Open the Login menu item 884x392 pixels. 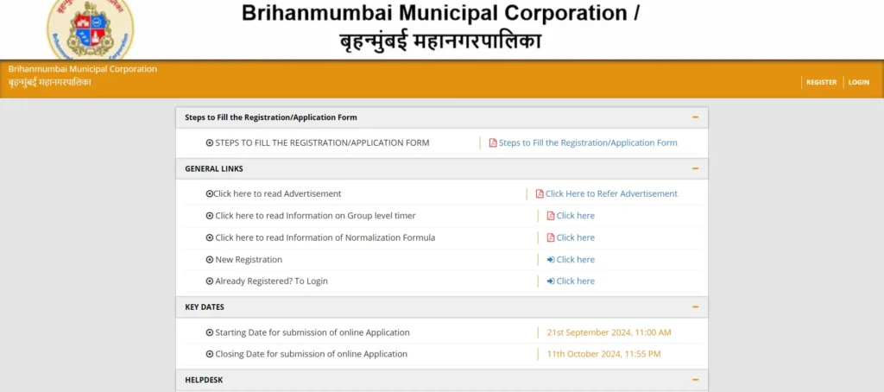[858, 82]
